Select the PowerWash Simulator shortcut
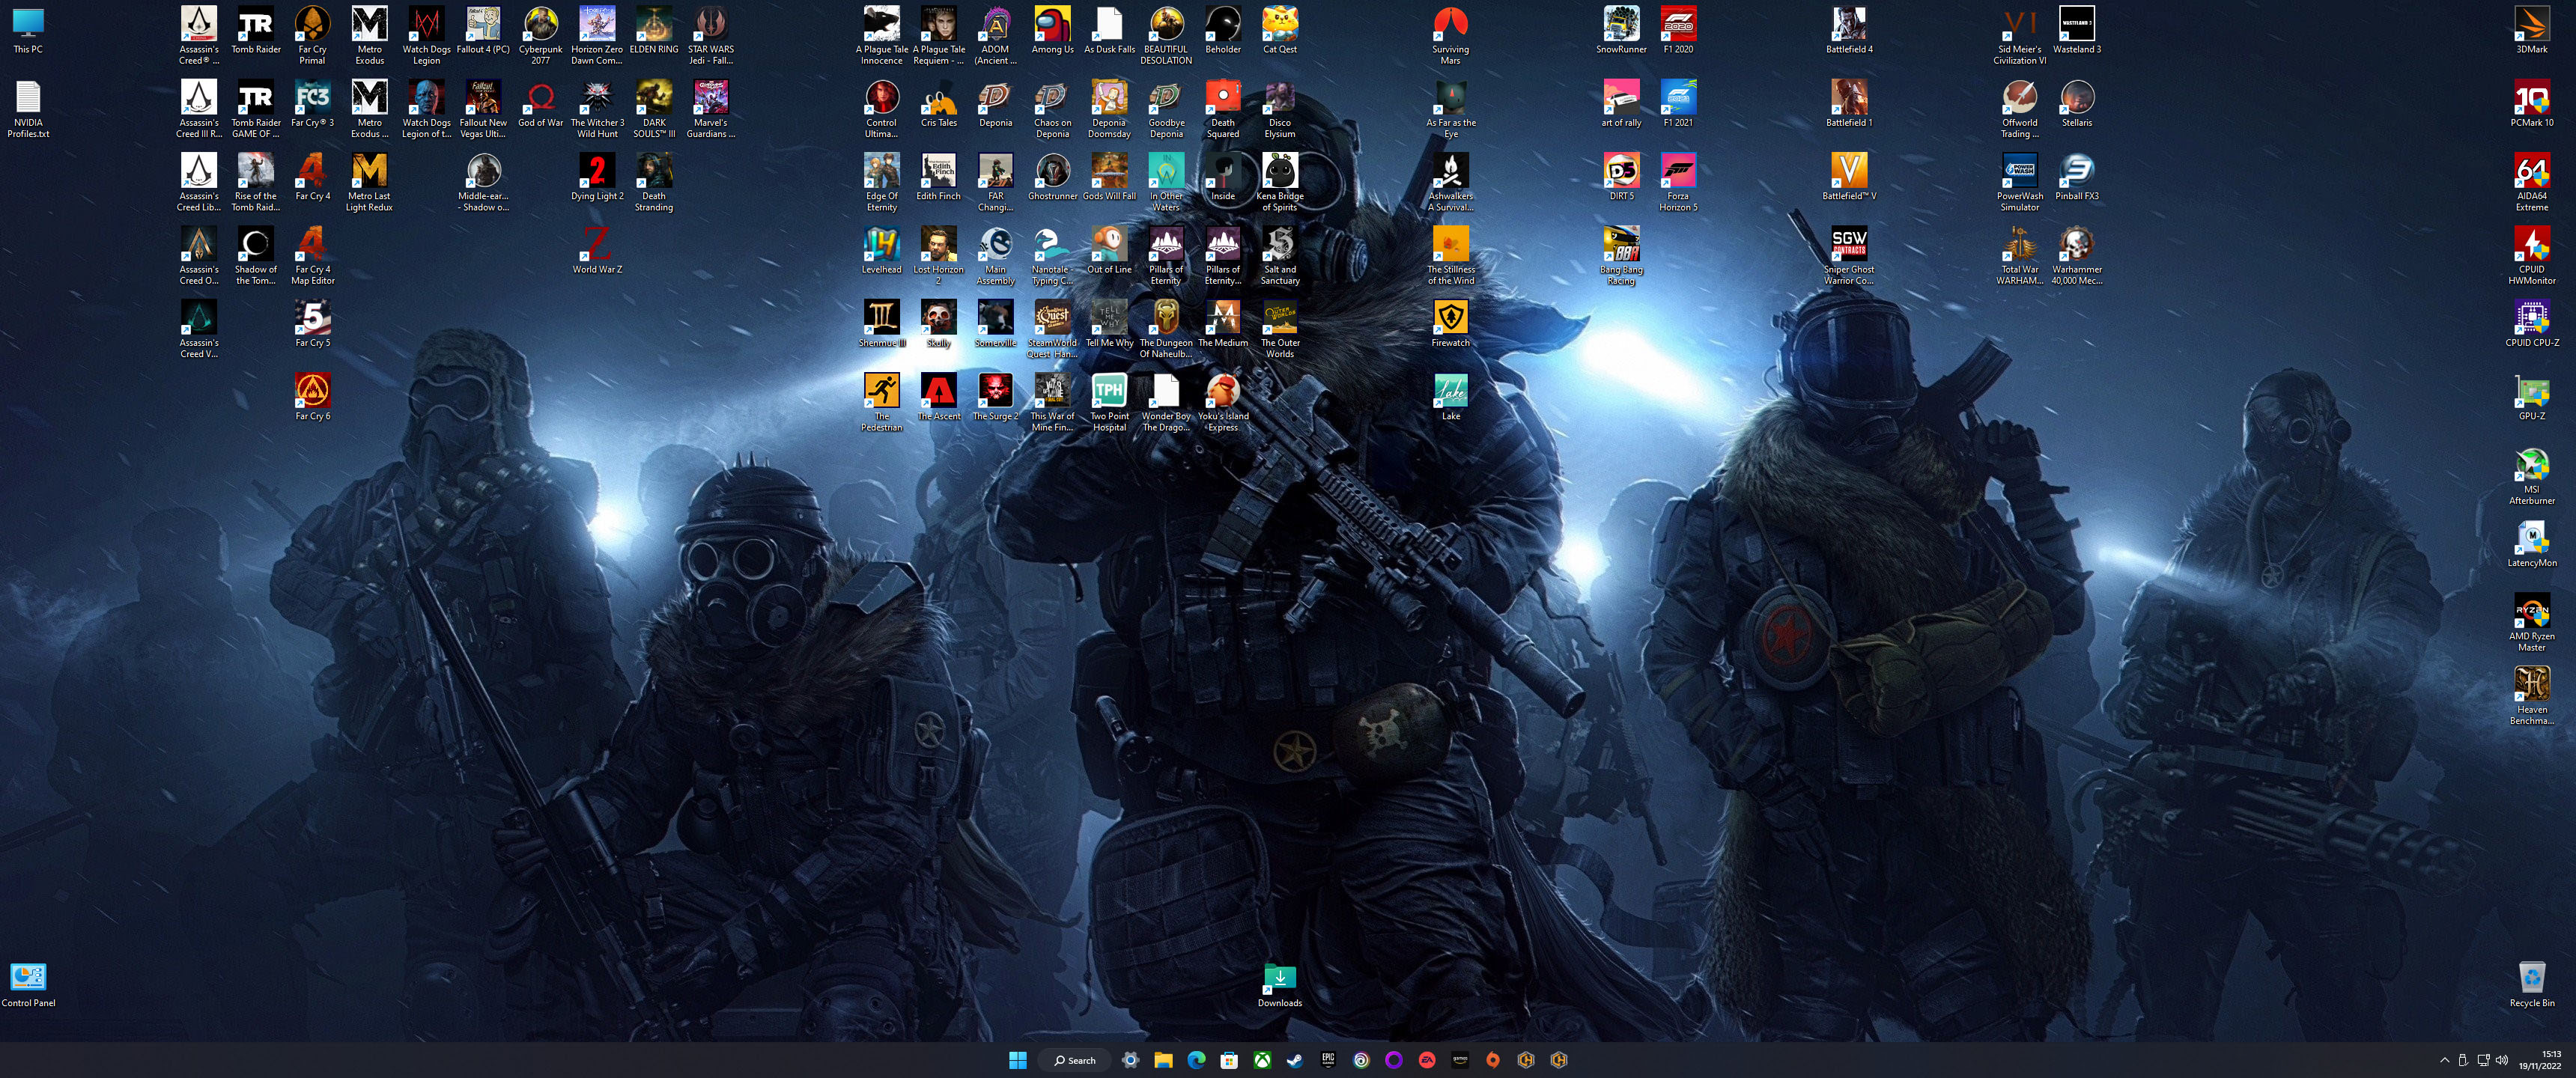The height and width of the screenshot is (1078, 2576). coord(2019,183)
